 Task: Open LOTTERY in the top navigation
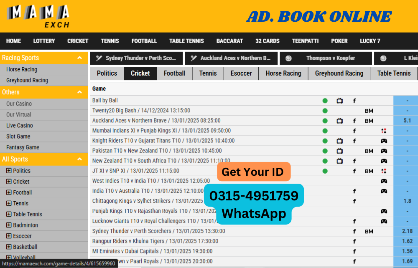pos(44,41)
